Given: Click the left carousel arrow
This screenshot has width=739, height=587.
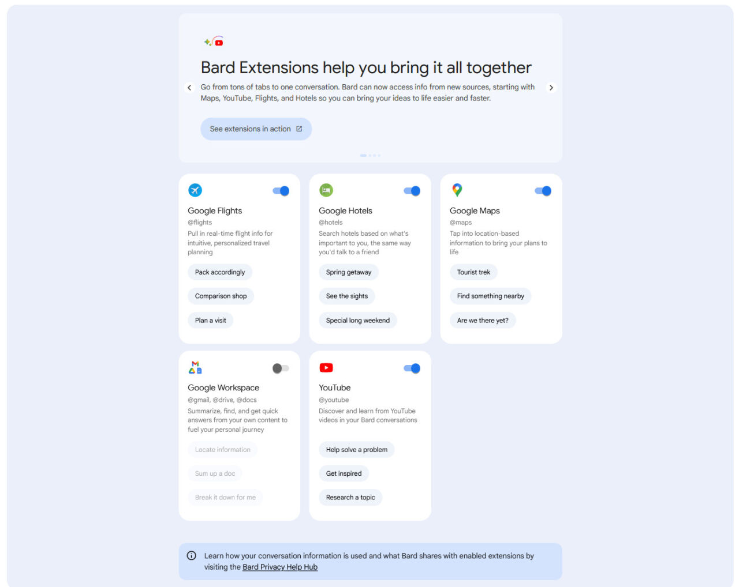Looking at the screenshot, I should click(189, 88).
